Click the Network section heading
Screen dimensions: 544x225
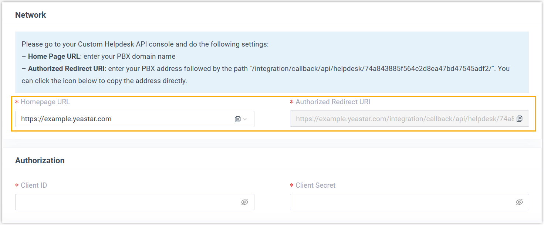click(31, 15)
